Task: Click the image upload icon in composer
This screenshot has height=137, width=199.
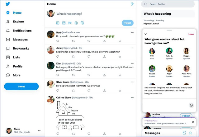Action: click(58, 23)
